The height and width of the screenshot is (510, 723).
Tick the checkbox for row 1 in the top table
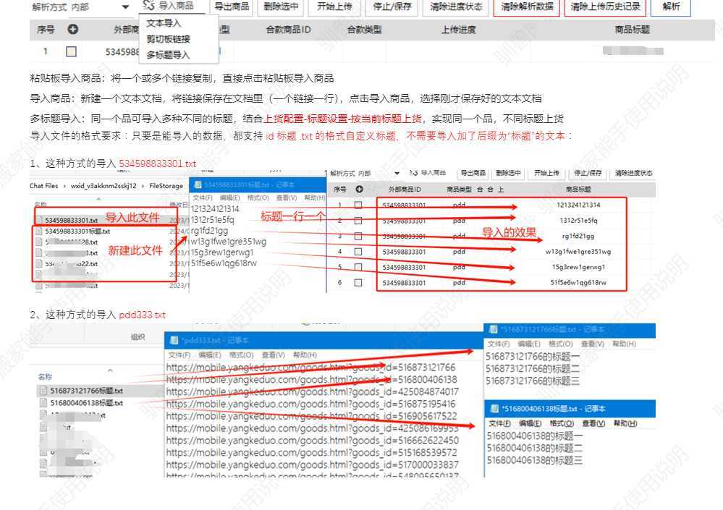[71, 52]
